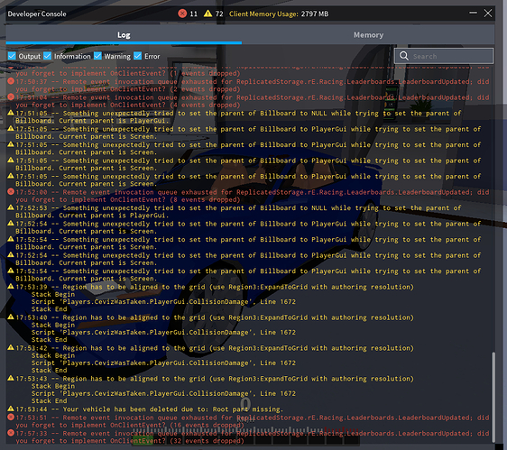Click the yellow warning count icon

(x=207, y=14)
